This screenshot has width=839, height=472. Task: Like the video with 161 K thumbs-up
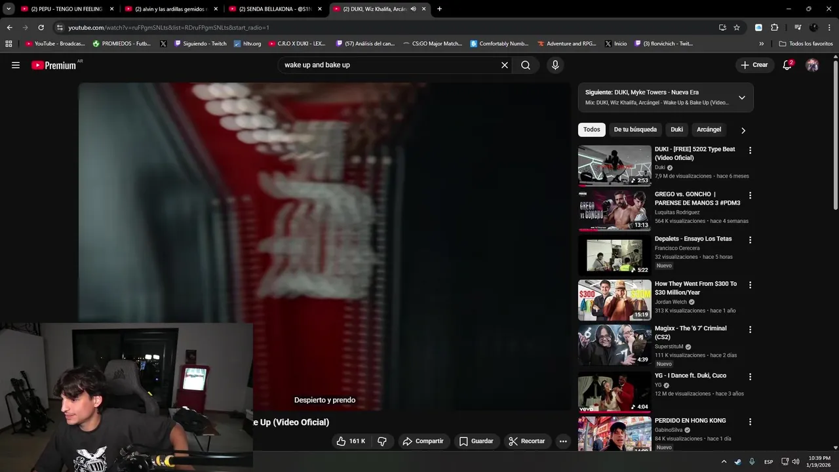coord(351,441)
